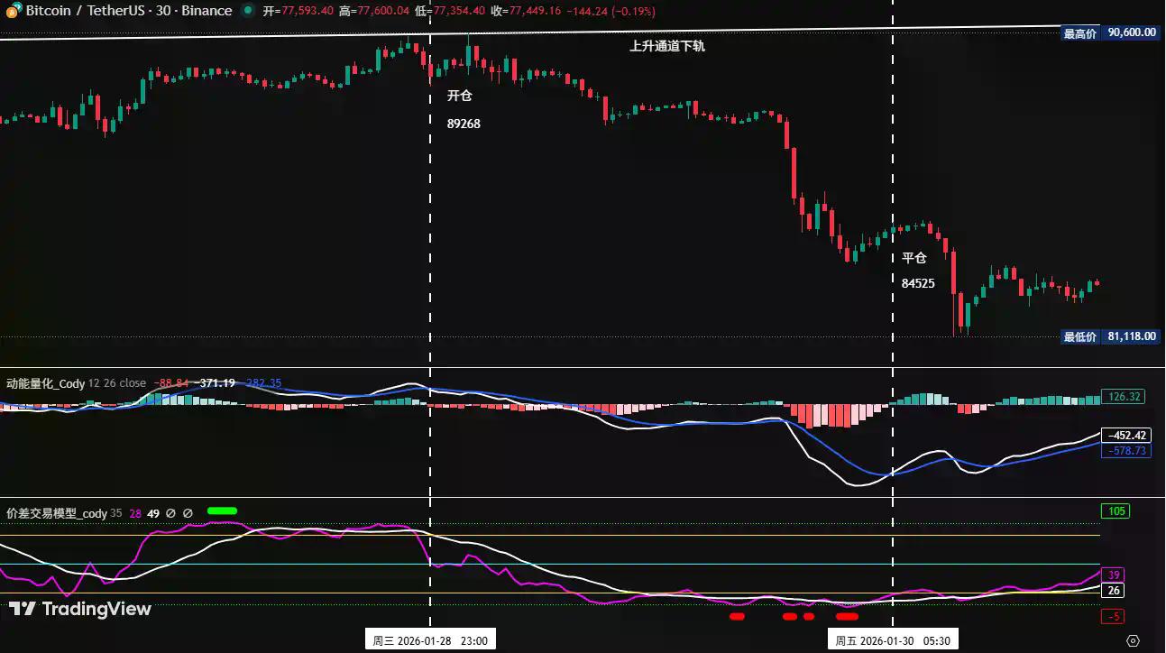
Task: Click the leftmost red signal marker
Action: click(x=737, y=617)
